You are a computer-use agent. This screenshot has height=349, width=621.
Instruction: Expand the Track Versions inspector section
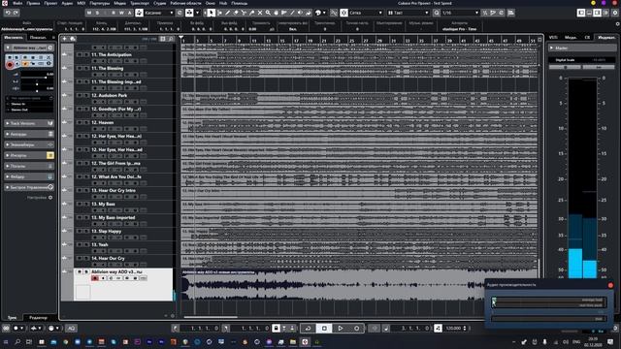pos(29,123)
